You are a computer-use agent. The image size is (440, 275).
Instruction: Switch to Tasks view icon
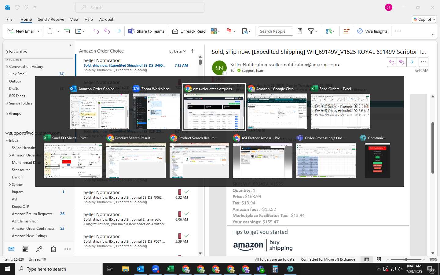point(53,249)
